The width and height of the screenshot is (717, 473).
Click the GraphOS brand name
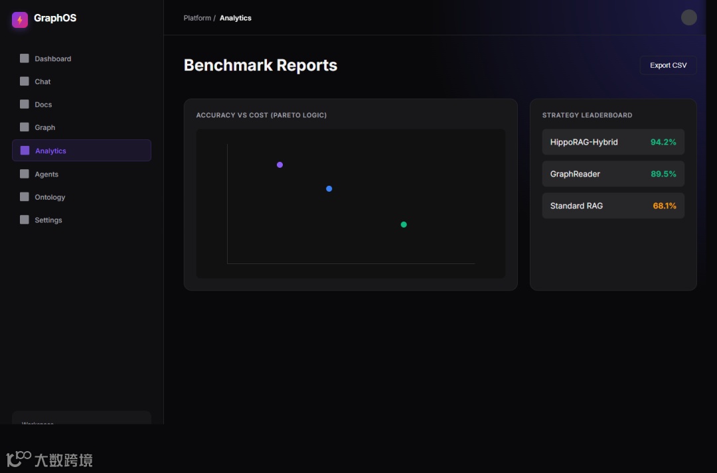pos(55,19)
